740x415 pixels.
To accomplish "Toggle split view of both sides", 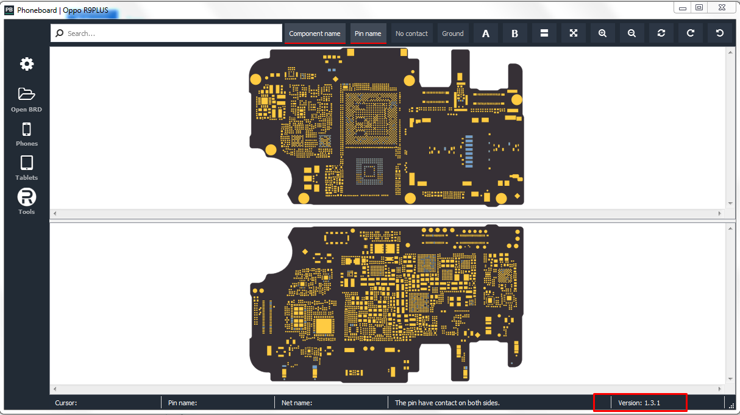I will click(x=544, y=34).
